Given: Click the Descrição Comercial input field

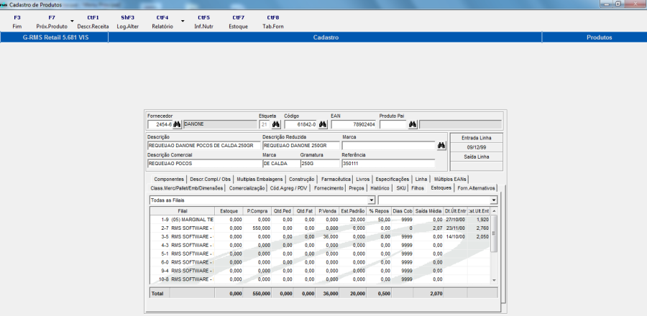Looking at the screenshot, I should [203, 163].
